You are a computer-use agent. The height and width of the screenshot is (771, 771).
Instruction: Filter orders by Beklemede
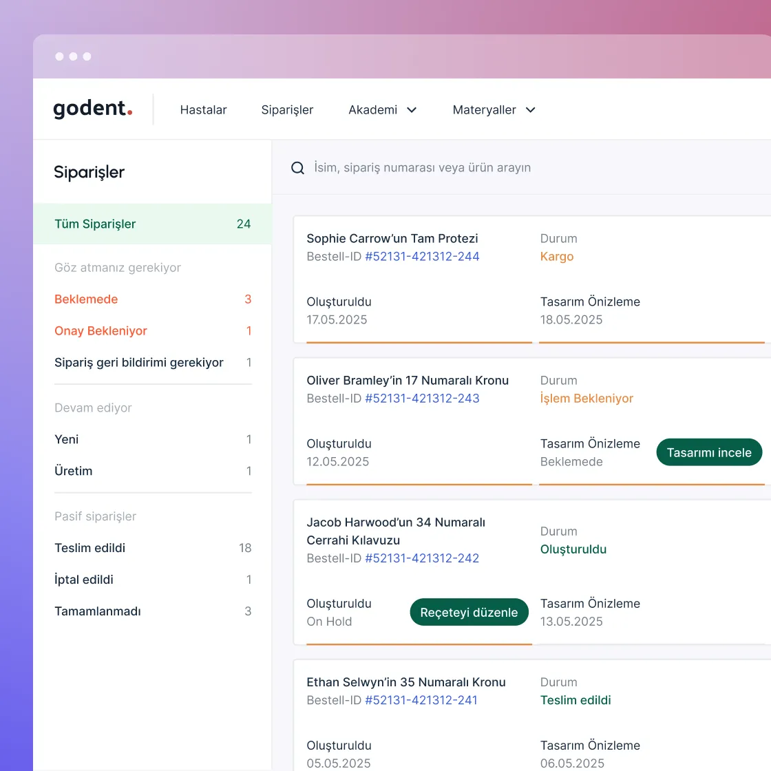click(x=152, y=299)
